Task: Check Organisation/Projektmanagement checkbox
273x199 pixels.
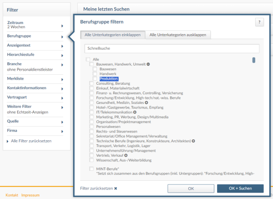Action: pos(91,122)
